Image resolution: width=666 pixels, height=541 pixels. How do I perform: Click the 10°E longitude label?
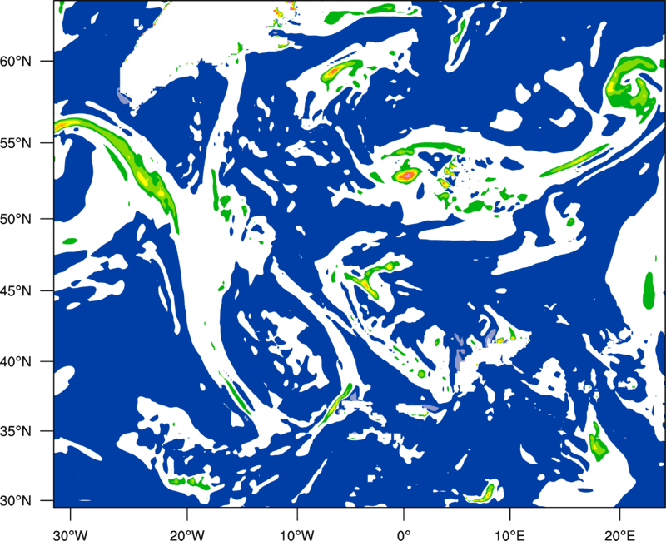(509, 535)
